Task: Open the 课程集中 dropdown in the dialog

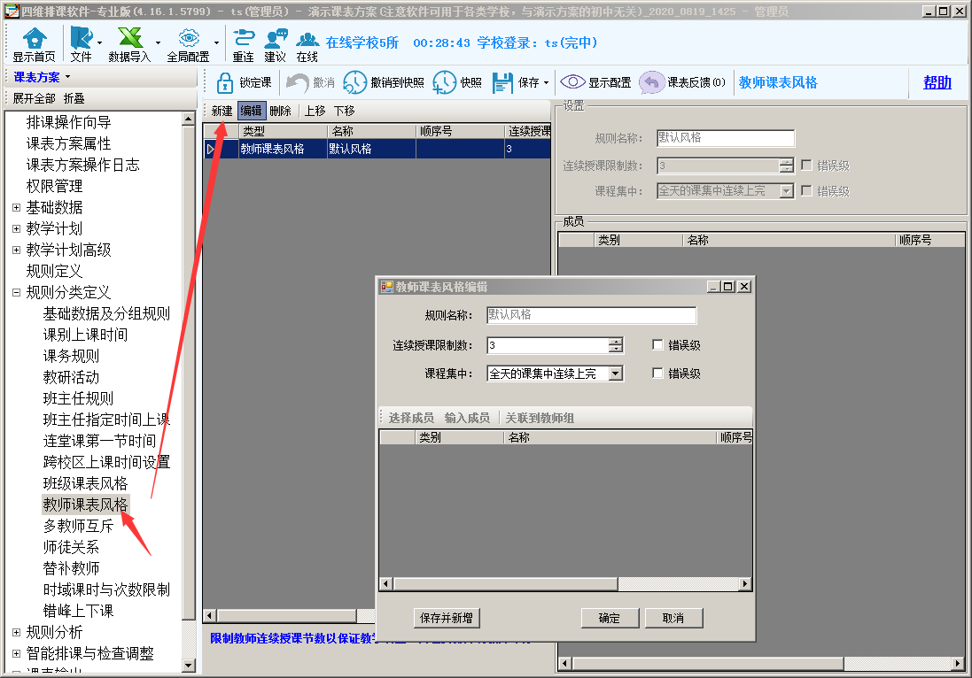Action: [x=615, y=374]
